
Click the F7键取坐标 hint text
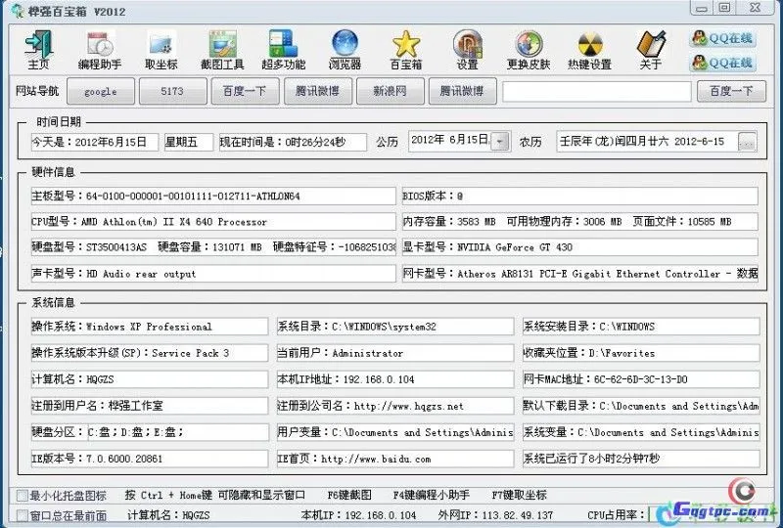tap(520, 495)
